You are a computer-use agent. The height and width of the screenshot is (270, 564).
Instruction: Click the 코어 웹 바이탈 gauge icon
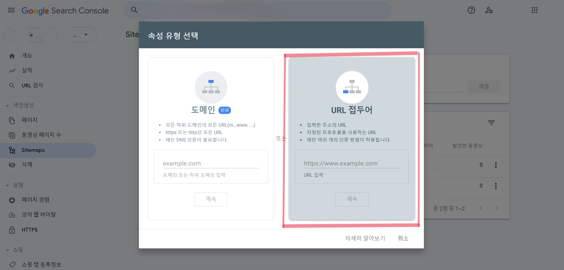click(12, 215)
